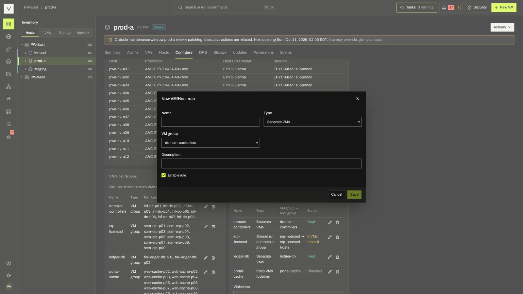Open the inventory grid icon in sidebar
This screenshot has height=294, width=523.
(x=8, y=24)
